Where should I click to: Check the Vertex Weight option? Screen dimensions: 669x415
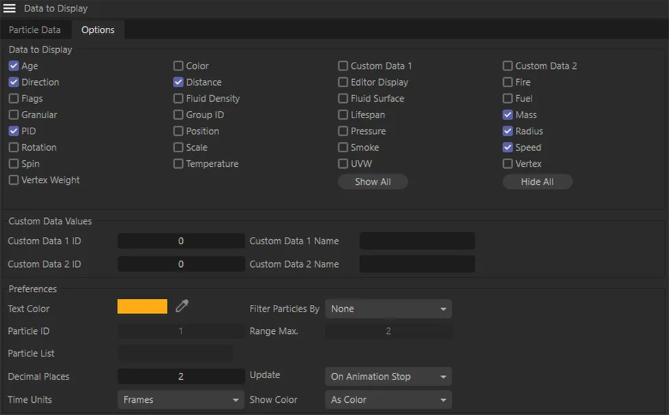point(14,180)
